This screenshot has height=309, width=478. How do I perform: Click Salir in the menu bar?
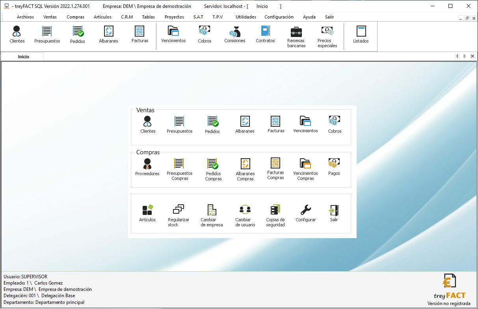tap(329, 17)
